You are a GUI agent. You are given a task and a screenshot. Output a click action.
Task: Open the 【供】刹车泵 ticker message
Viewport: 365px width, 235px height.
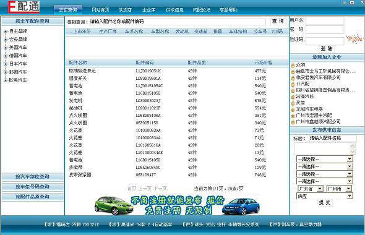coord(295,224)
